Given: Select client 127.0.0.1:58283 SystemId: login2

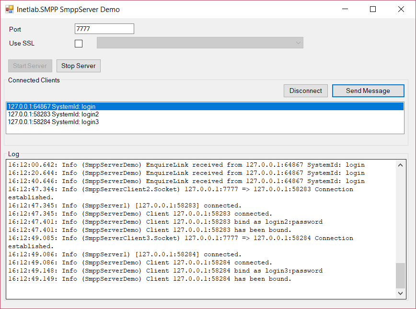Looking at the screenshot, I should pyautogui.click(x=205, y=114).
